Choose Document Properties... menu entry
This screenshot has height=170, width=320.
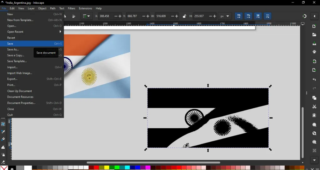pos(32,103)
